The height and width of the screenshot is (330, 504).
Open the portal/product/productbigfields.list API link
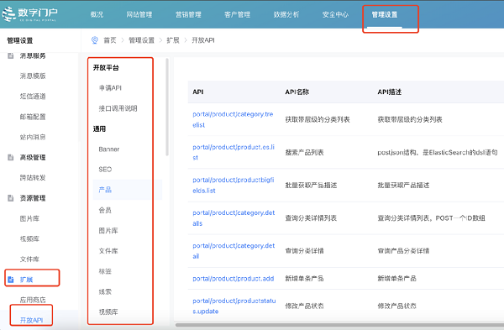click(234, 185)
